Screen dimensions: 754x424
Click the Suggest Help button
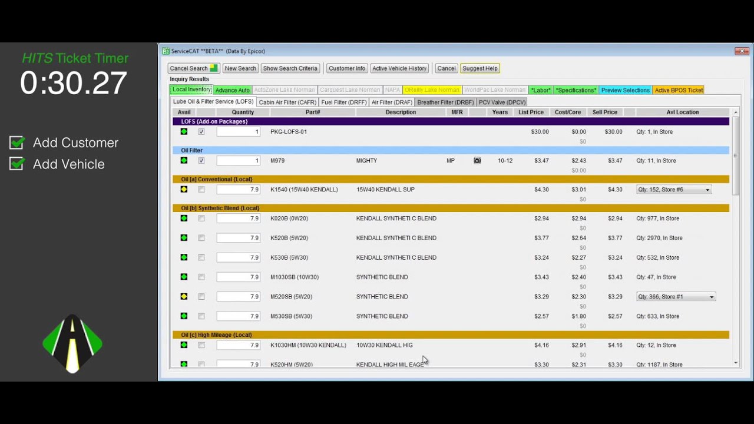(480, 68)
